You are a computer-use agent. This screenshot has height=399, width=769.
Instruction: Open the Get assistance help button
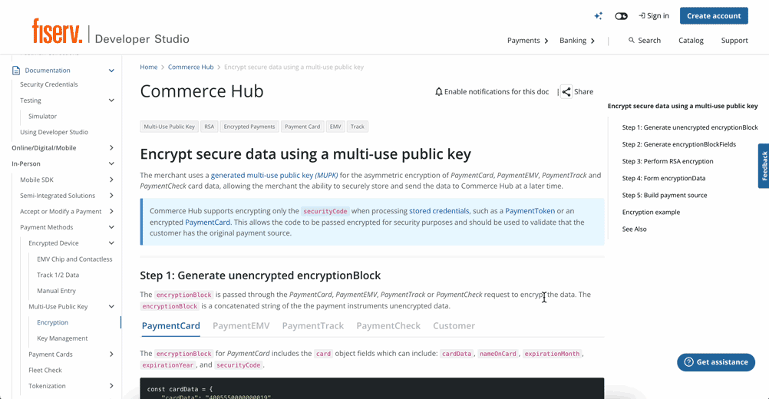[x=715, y=362]
